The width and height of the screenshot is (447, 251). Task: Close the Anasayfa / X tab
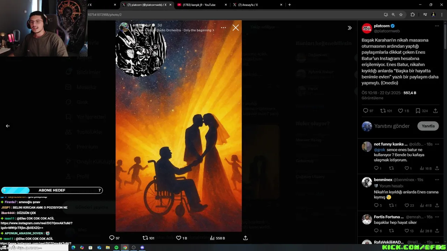[x=281, y=5]
